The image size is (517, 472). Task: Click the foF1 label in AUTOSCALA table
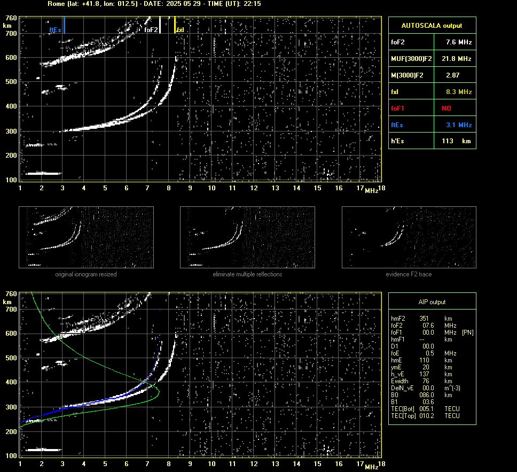pyautogui.click(x=398, y=109)
